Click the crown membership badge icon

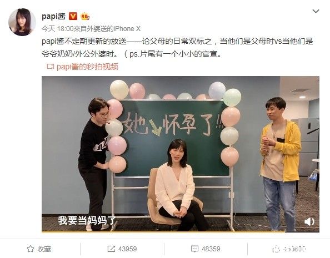point(85,16)
